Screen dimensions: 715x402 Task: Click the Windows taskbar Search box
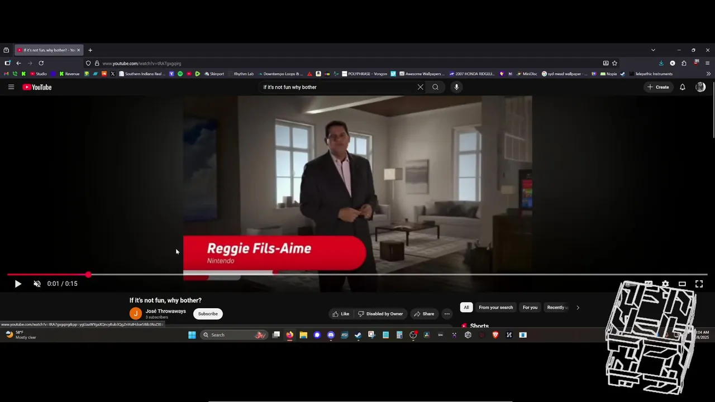click(x=233, y=335)
